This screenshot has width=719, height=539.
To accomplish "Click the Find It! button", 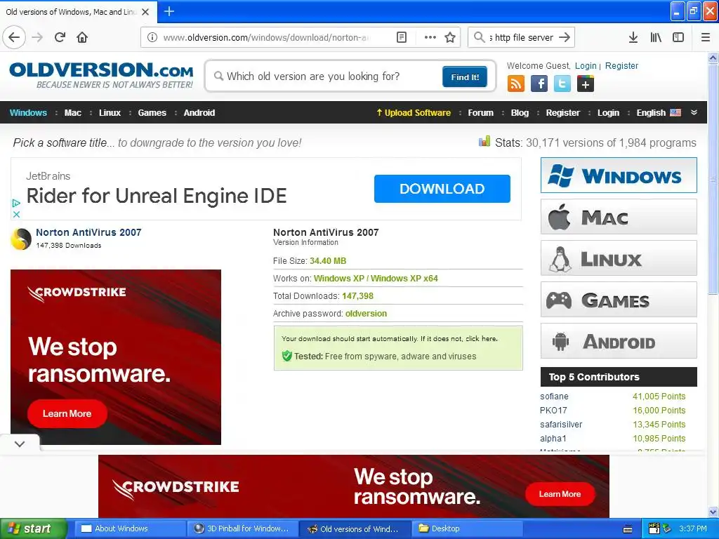I will pos(465,77).
